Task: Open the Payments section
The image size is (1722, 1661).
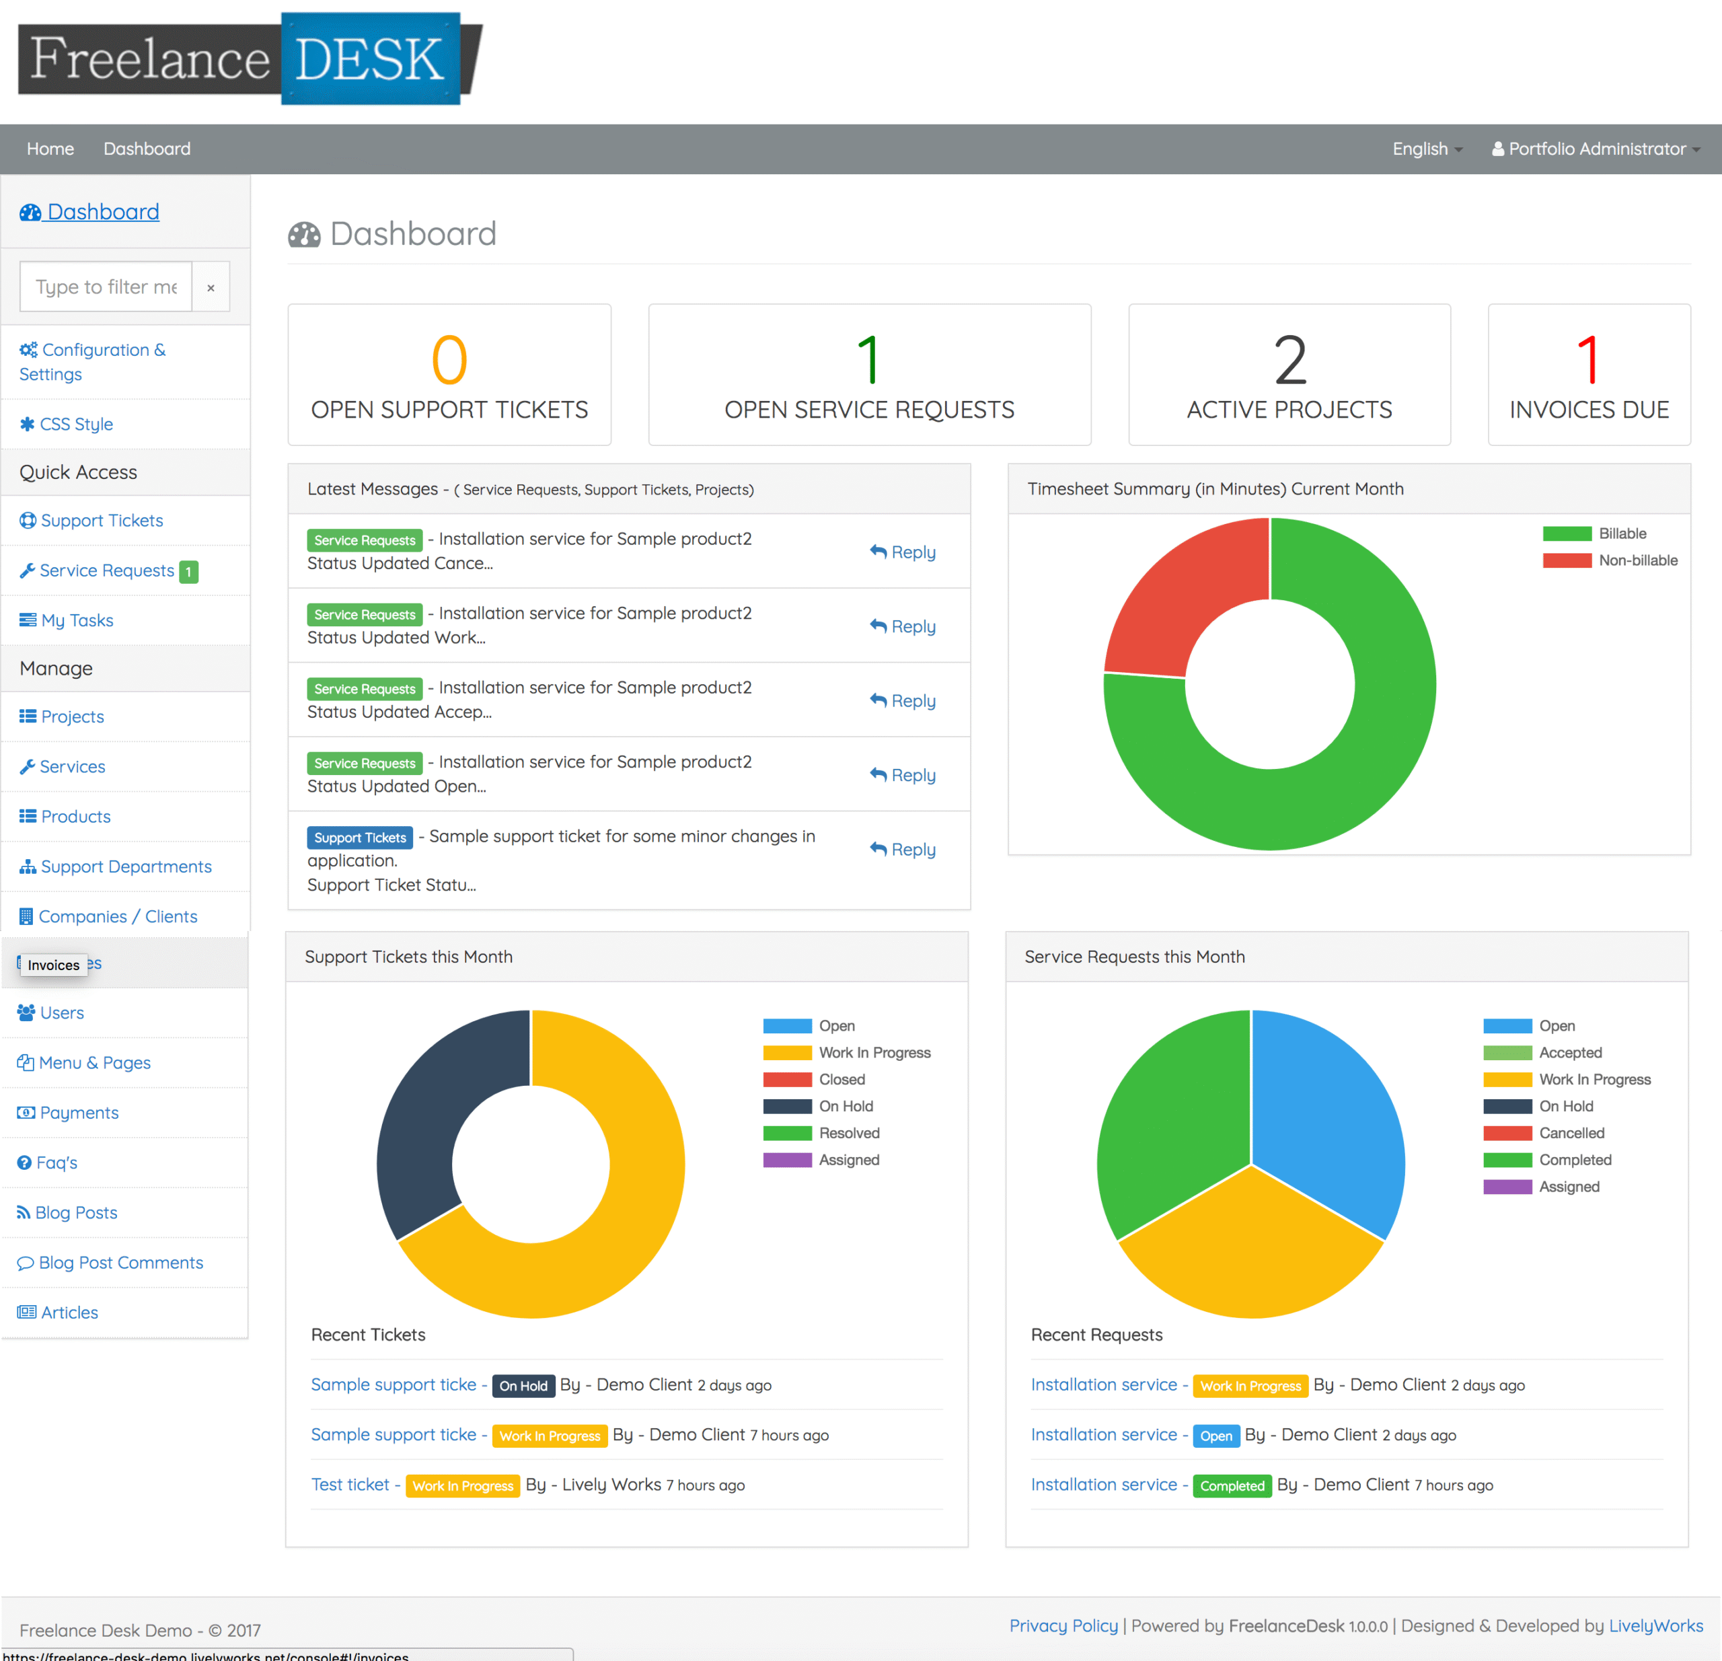Action: (x=78, y=1112)
